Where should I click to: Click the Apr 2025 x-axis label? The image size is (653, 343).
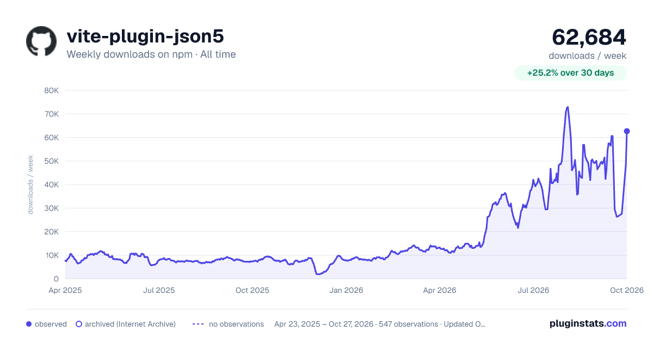coord(65,290)
